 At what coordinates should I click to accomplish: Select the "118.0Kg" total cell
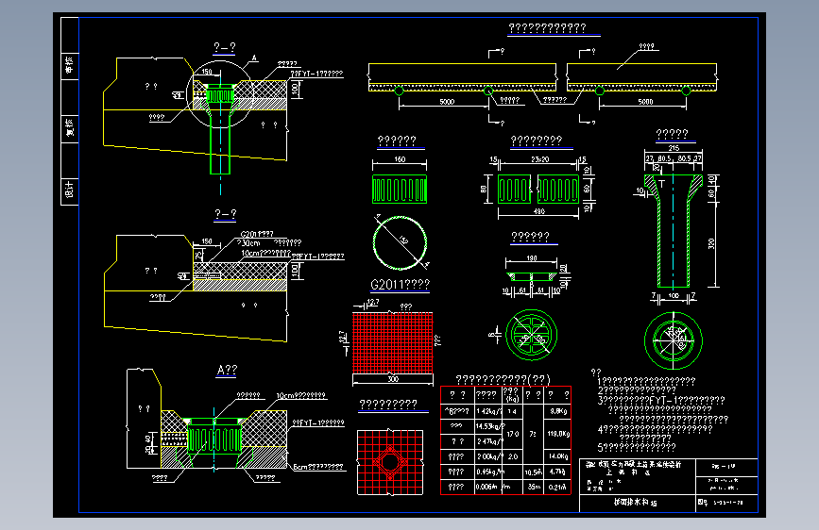click(558, 434)
